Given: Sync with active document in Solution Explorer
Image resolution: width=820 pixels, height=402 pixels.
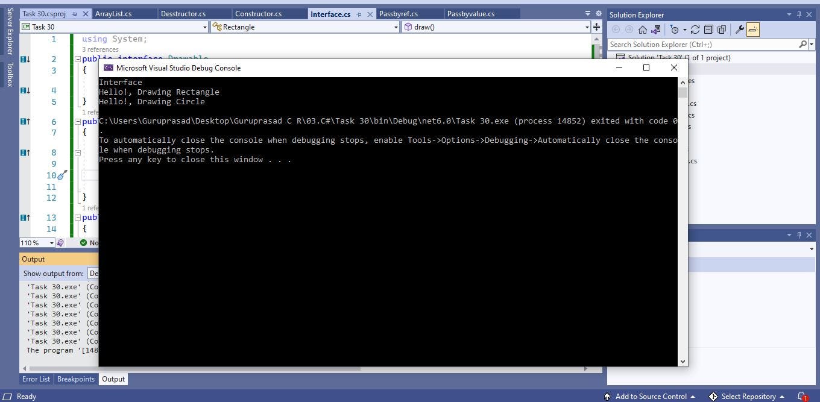Looking at the screenshot, I should (695, 30).
